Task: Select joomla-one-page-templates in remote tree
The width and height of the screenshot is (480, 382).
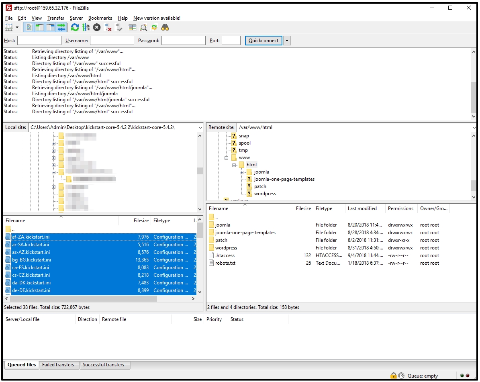Action: pyautogui.click(x=284, y=180)
